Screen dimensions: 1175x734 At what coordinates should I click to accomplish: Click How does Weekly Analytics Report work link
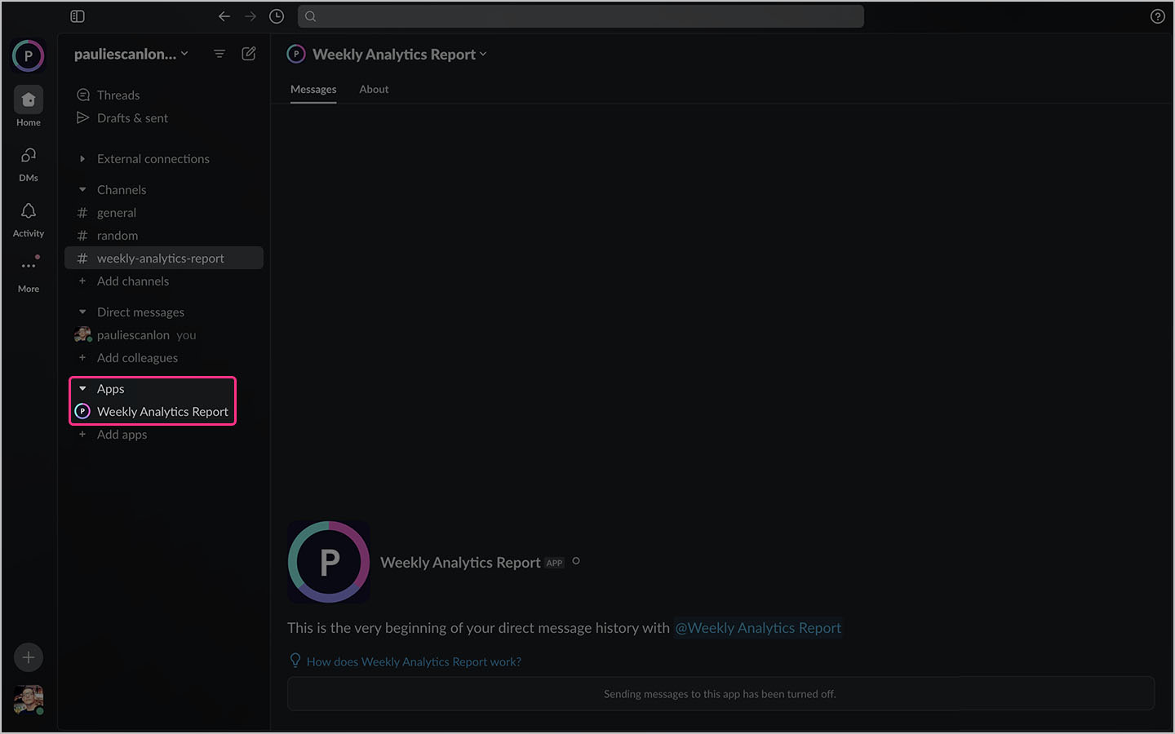(x=414, y=661)
